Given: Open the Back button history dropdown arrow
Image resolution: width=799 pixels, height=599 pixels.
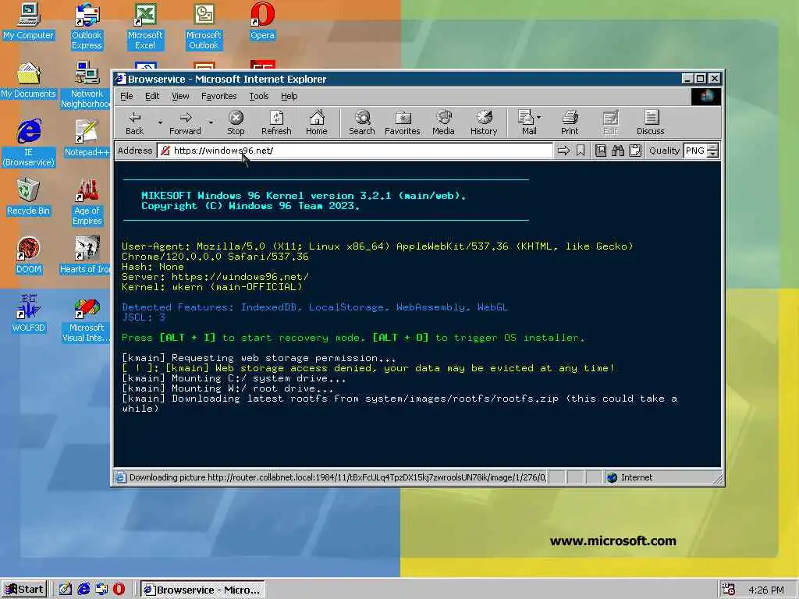Looking at the screenshot, I should pos(159,122).
